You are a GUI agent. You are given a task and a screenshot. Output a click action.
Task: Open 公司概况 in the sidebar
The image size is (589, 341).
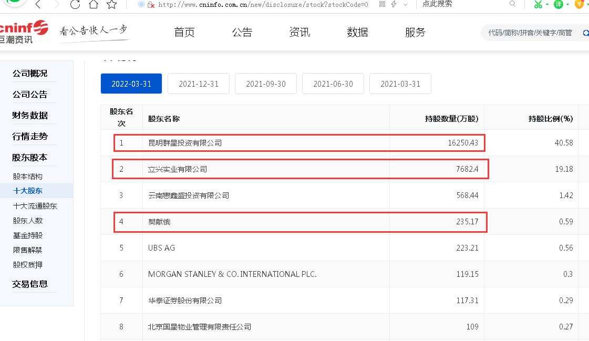pyautogui.click(x=30, y=73)
